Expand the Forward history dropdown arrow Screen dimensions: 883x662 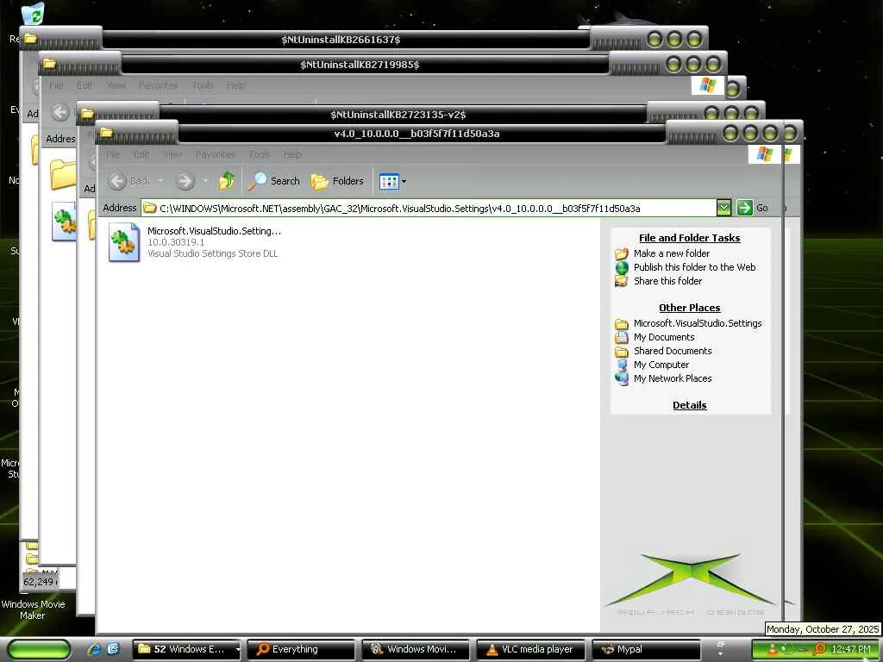[205, 181]
